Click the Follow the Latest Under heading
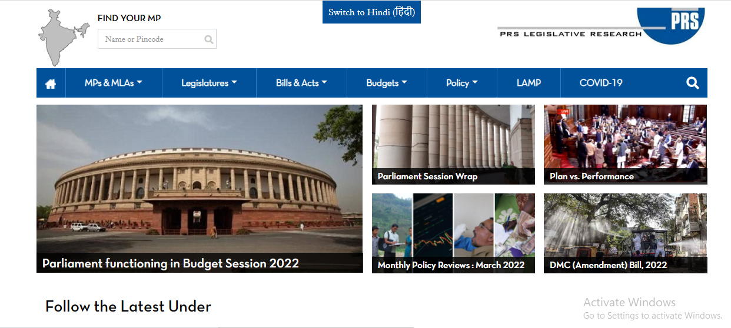Image resolution: width=731 pixels, height=328 pixels. tap(128, 306)
